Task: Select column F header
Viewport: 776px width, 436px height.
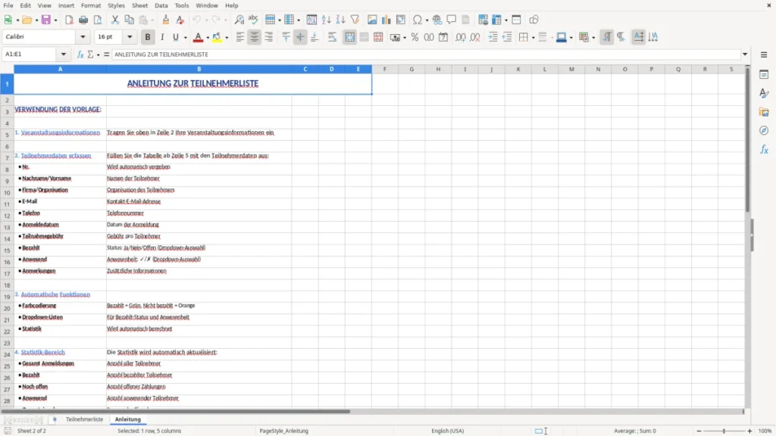Action: point(384,69)
